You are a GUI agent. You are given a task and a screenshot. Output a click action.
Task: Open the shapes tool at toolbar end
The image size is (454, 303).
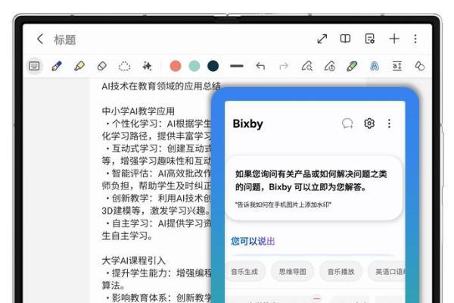coord(419,66)
